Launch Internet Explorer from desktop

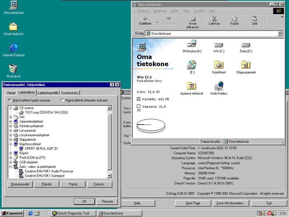tap(14, 50)
